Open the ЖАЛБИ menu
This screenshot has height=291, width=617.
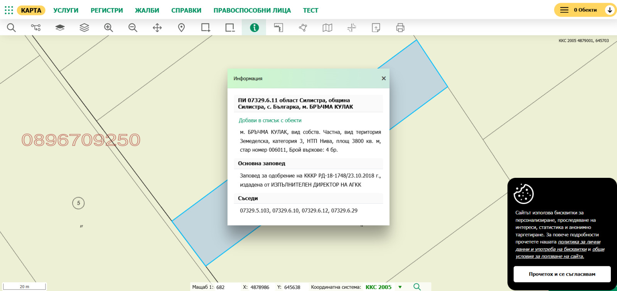[x=147, y=10]
